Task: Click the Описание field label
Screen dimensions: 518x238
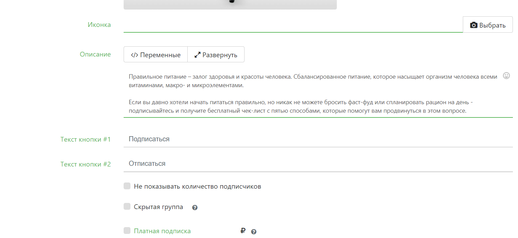Action: point(95,54)
